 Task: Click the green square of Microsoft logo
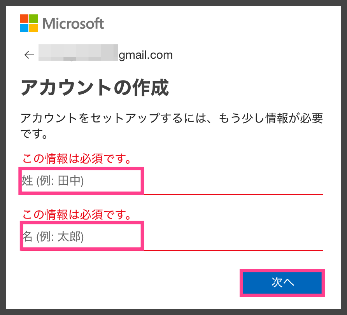tap(33, 19)
